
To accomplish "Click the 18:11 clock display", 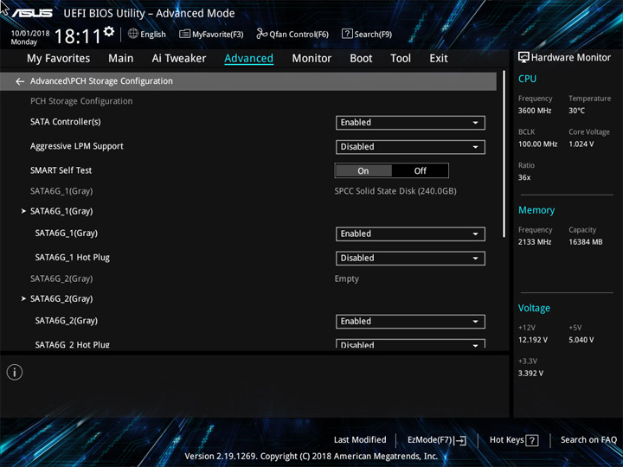I will tap(78, 36).
